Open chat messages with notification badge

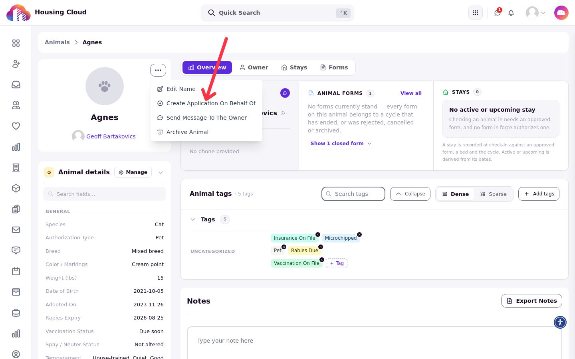(x=498, y=13)
